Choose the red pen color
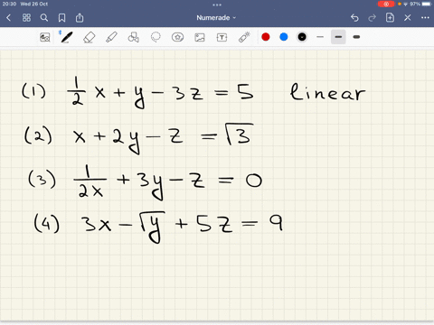The height and width of the screenshot is (325, 434). tap(266, 37)
